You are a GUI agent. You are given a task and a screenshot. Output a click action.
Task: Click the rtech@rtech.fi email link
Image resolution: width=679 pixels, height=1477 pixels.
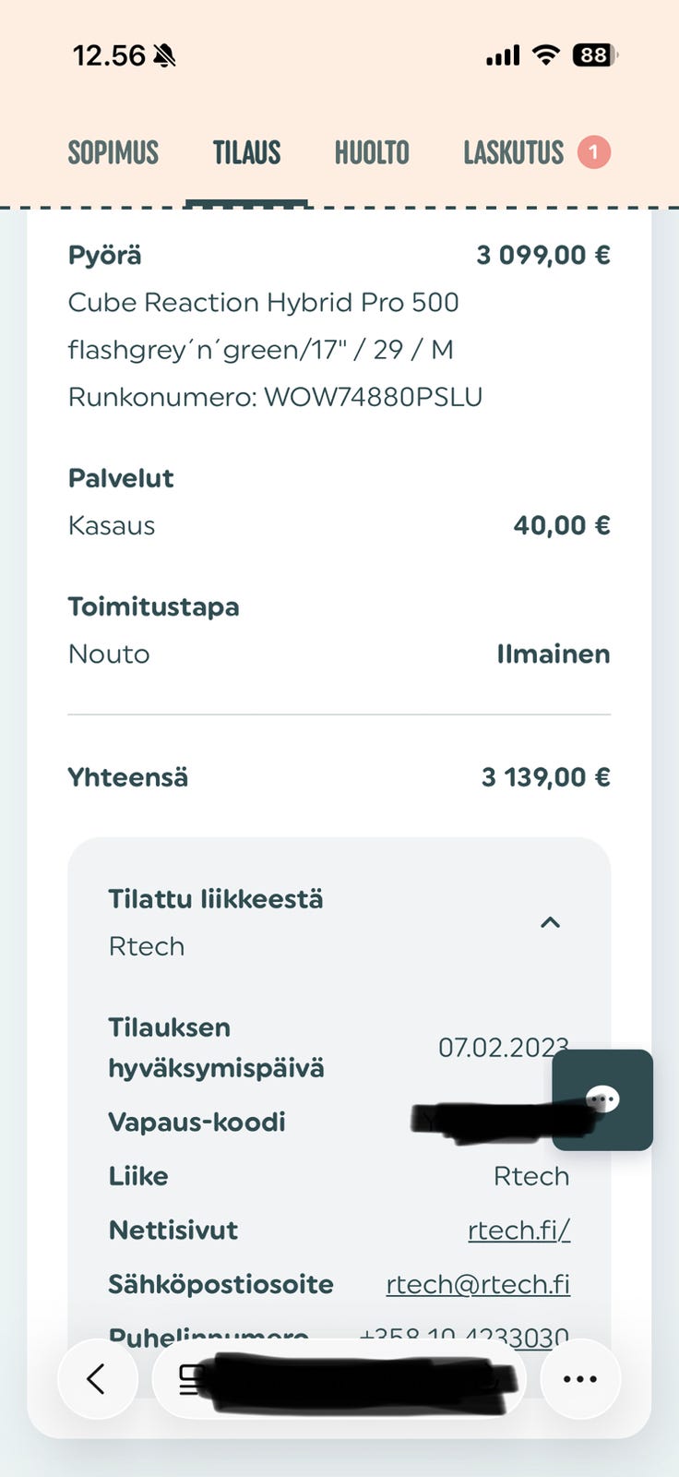pyautogui.click(x=477, y=1284)
